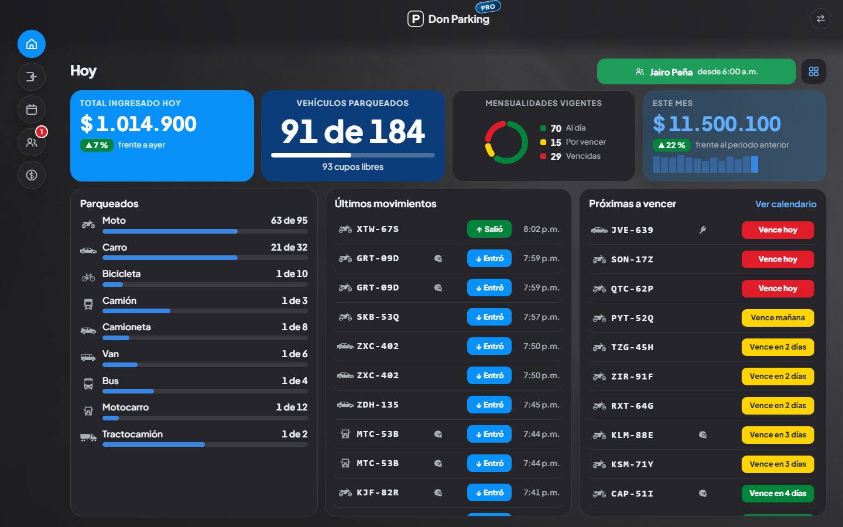Select plate SON-17Z in Próximas a vencer
This screenshot has width=843, height=527.
click(632, 259)
